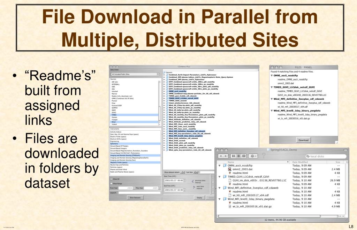Select Wind in the Sources list
This screenshot has height=230, width=357.
pos(134,122)
